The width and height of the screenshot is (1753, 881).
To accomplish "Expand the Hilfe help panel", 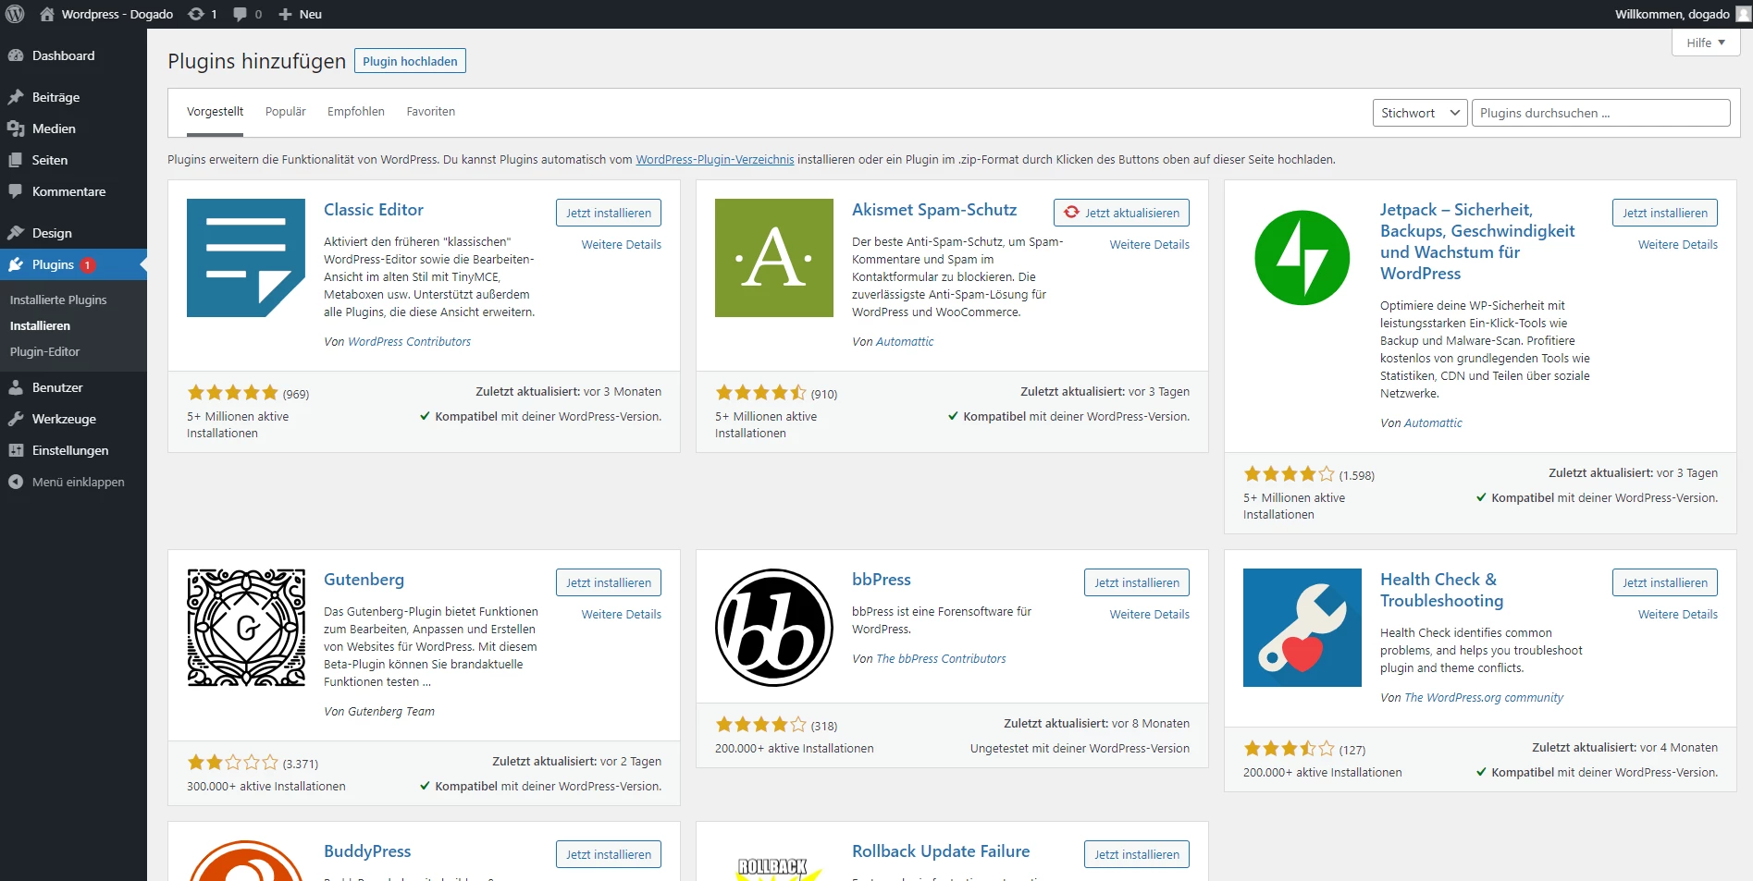I will 1705,43.
